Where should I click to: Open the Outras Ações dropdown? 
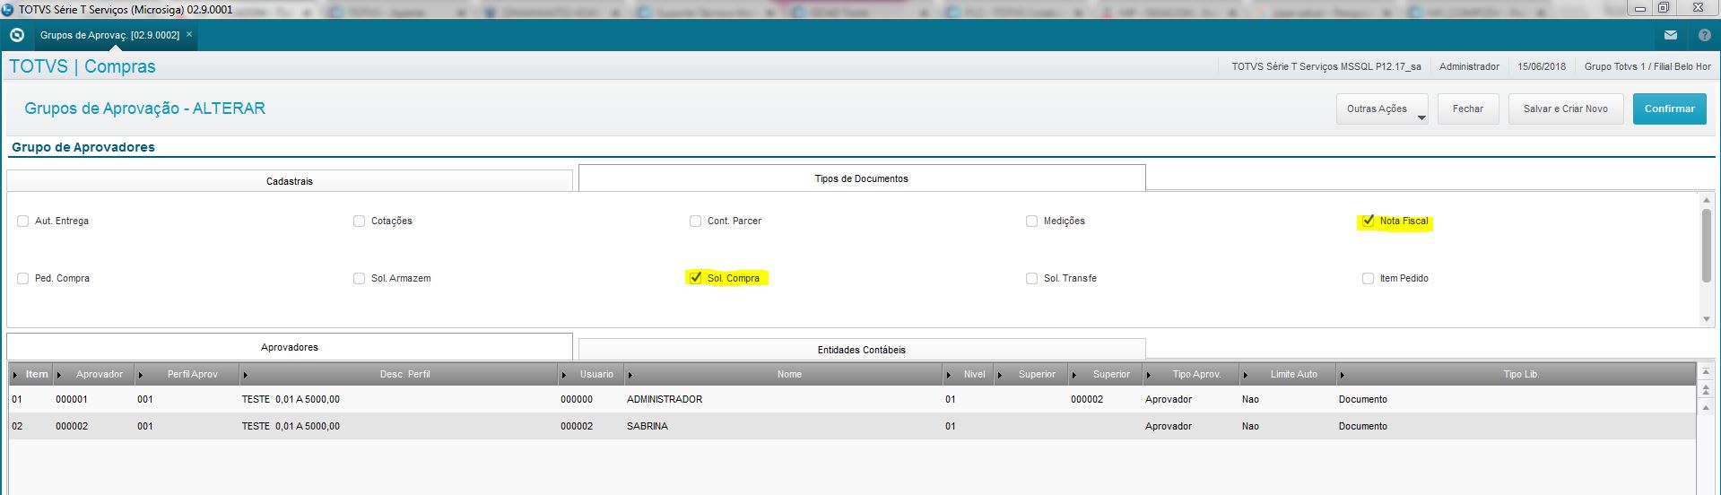pyautogui.click(x=1382, y=109)
